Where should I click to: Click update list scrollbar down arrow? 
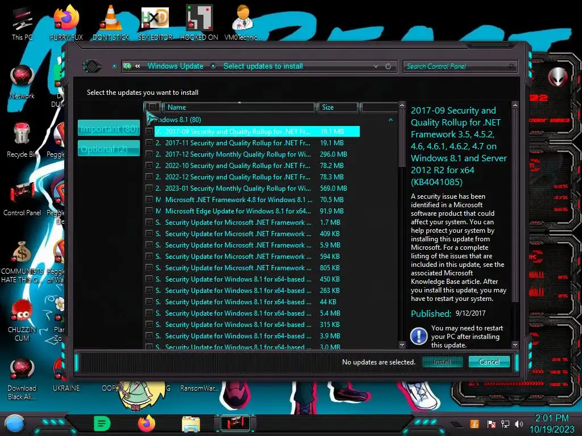402,345
